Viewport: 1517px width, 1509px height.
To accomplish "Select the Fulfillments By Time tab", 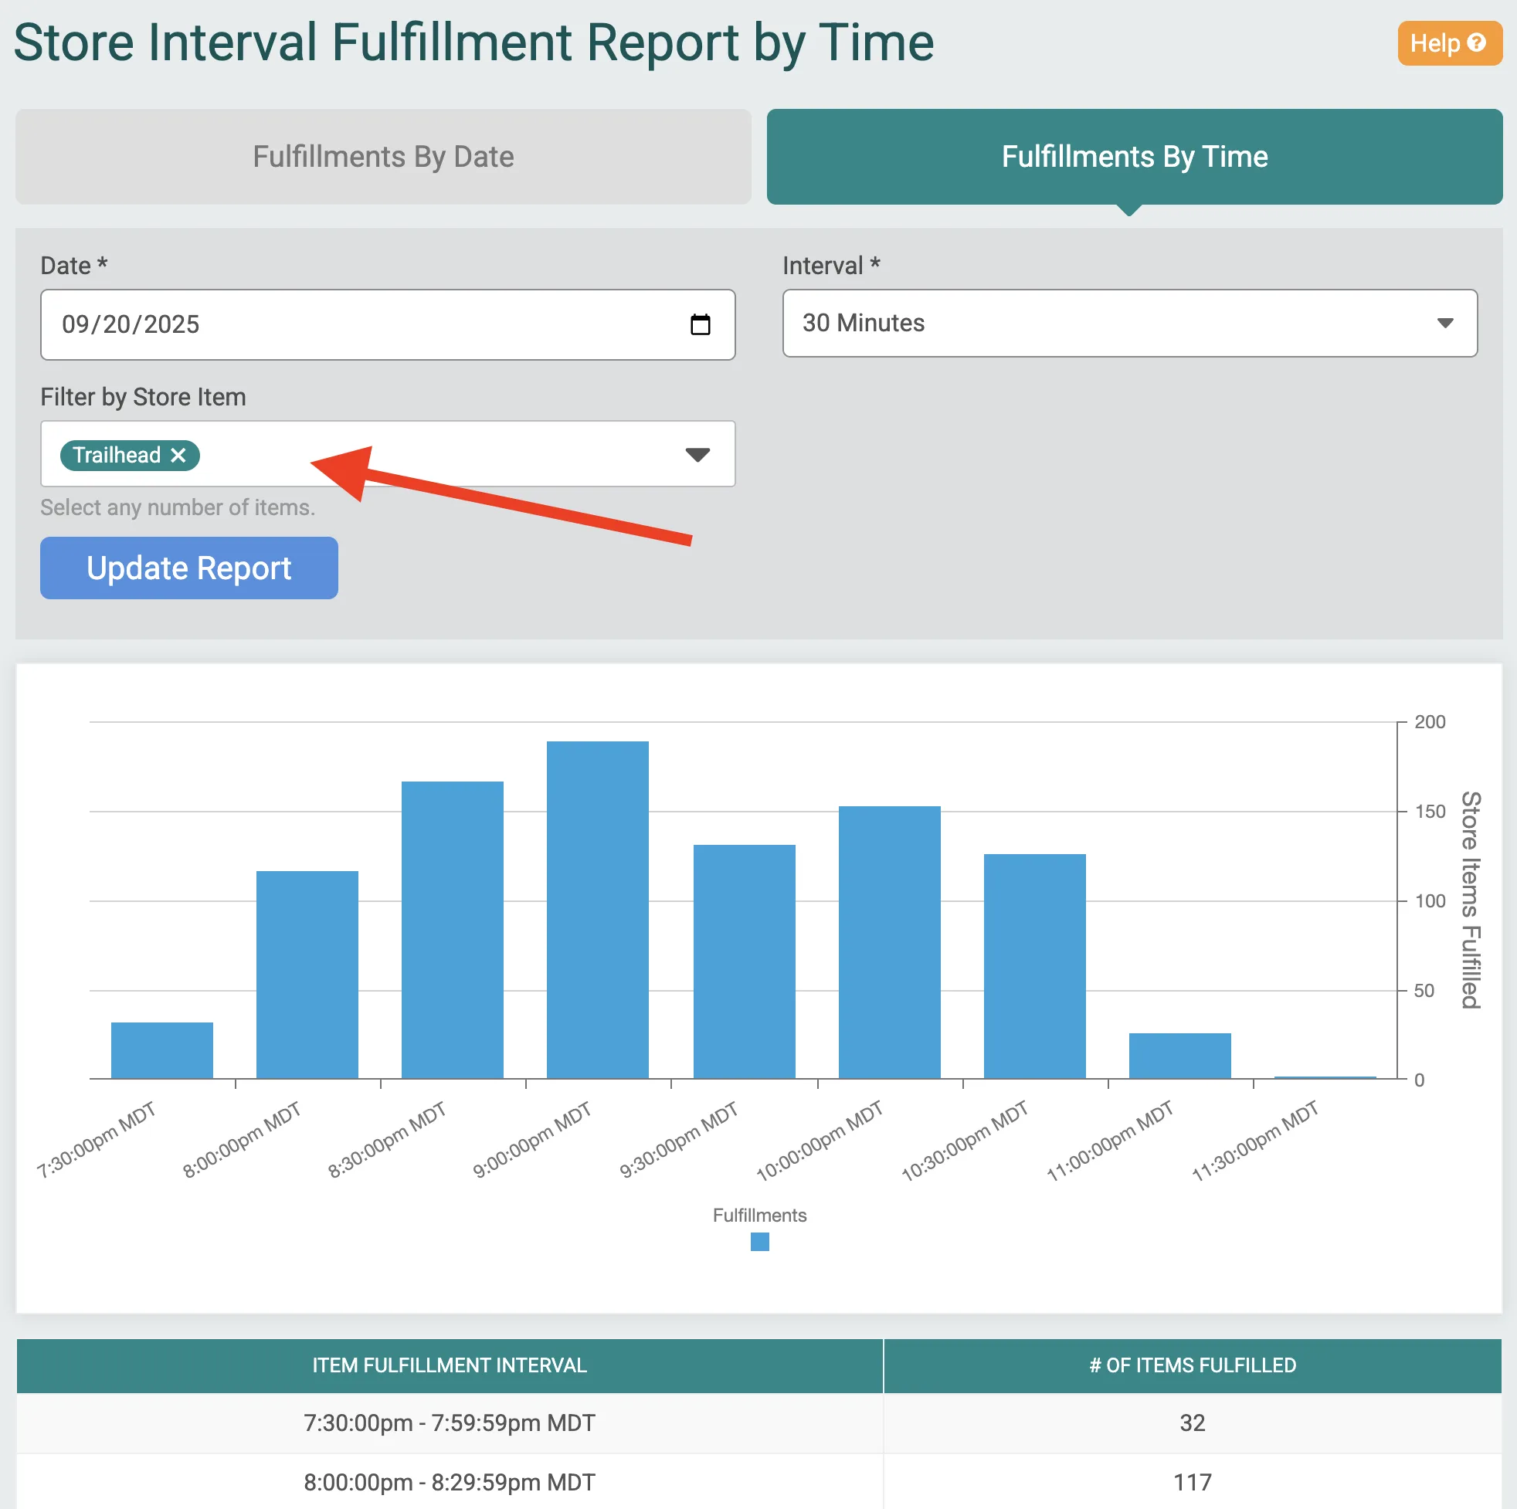I will click(x=1134, y=157).
